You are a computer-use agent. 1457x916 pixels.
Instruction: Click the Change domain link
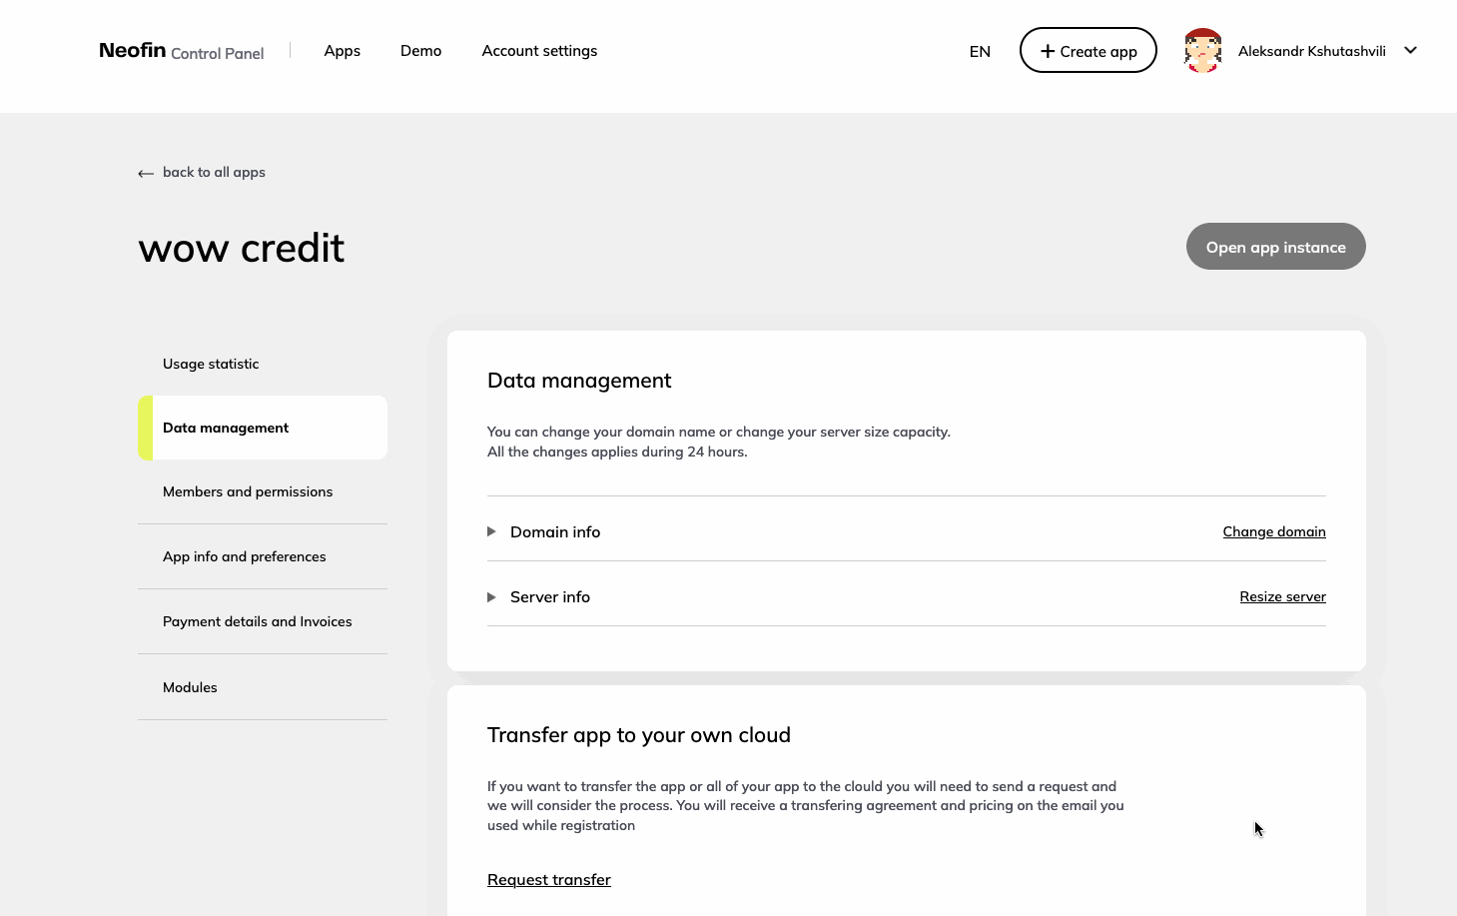[x=1274, y=531]
